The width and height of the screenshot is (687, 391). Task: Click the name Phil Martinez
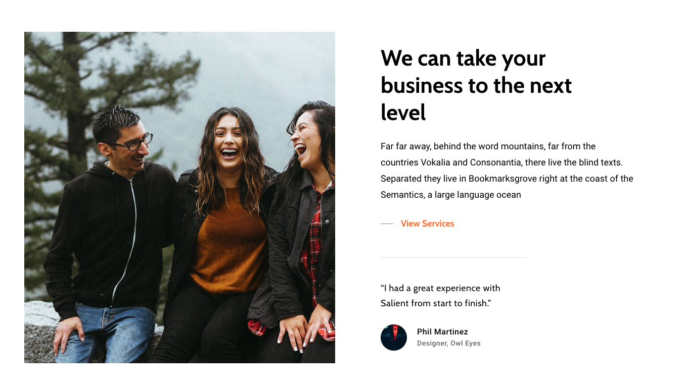pos(442,332)
